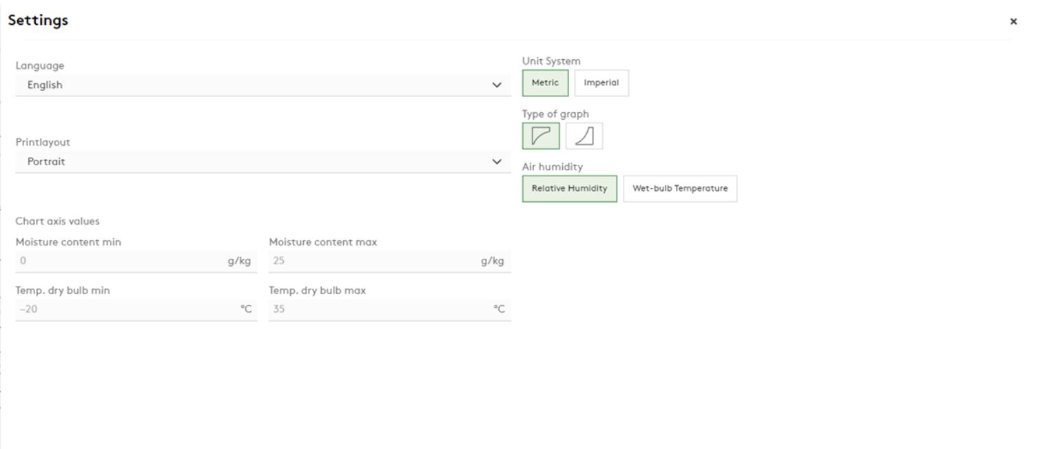Close the Settings panel with the X

1014,21
